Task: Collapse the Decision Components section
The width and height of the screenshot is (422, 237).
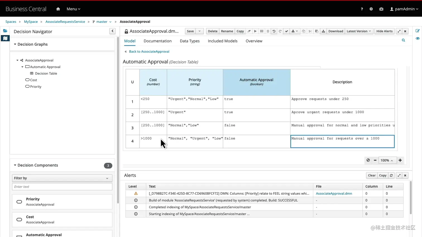Action: 15,165
